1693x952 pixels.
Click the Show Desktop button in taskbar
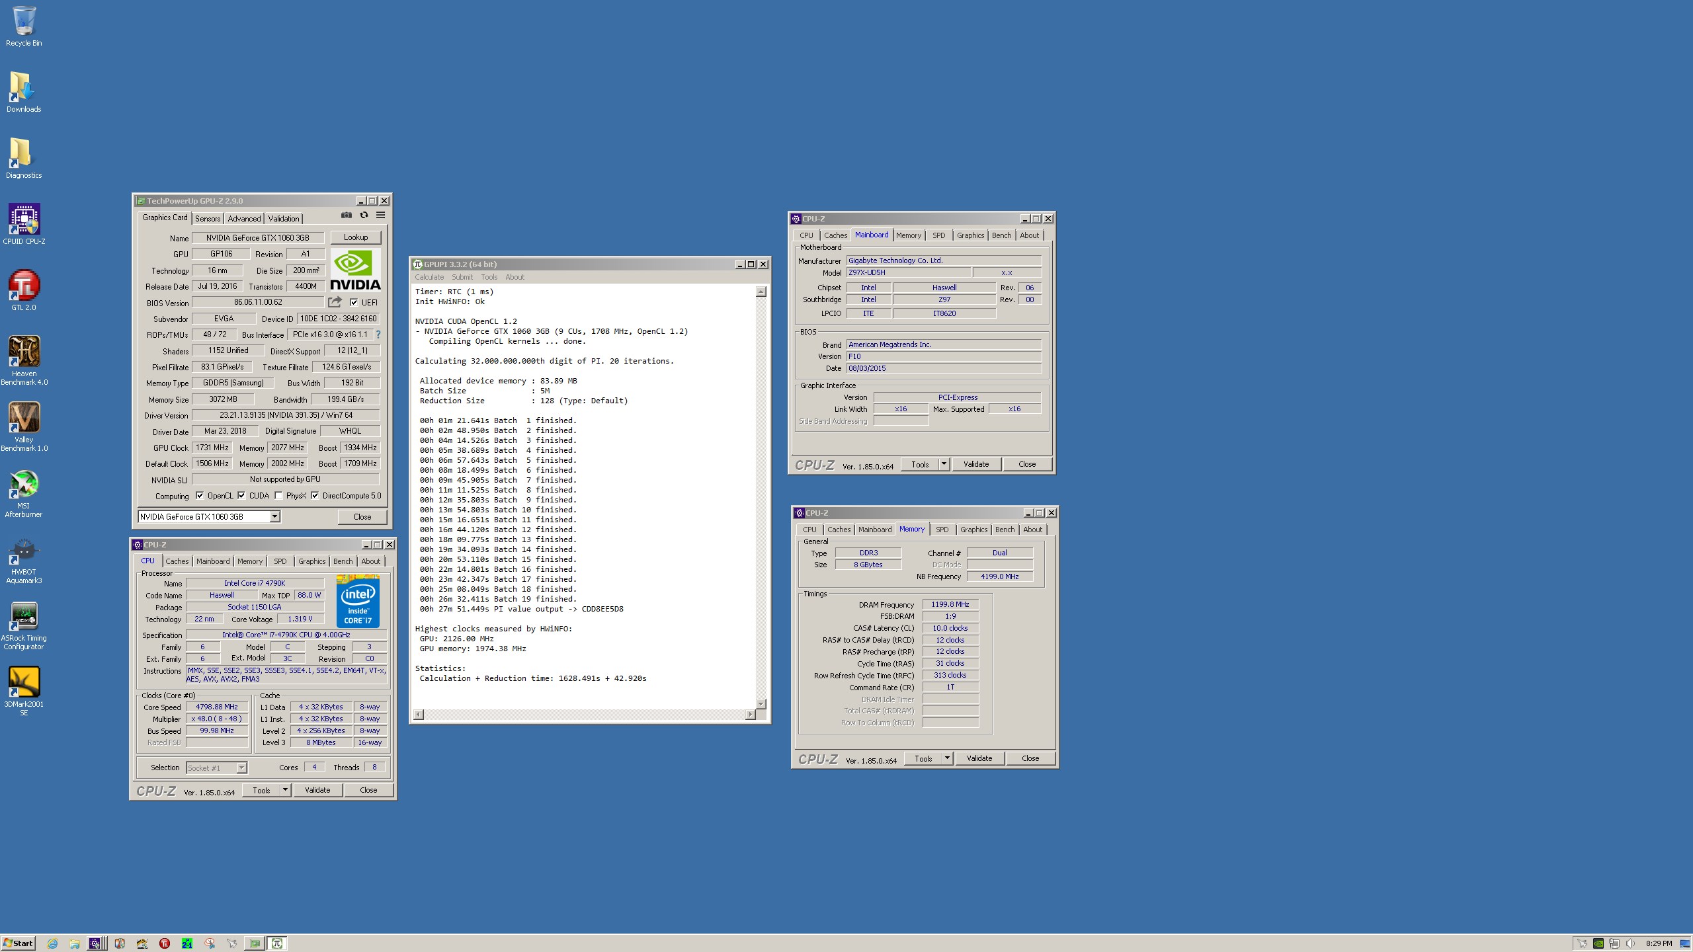pyautogui.click(x=1685, y=943)
